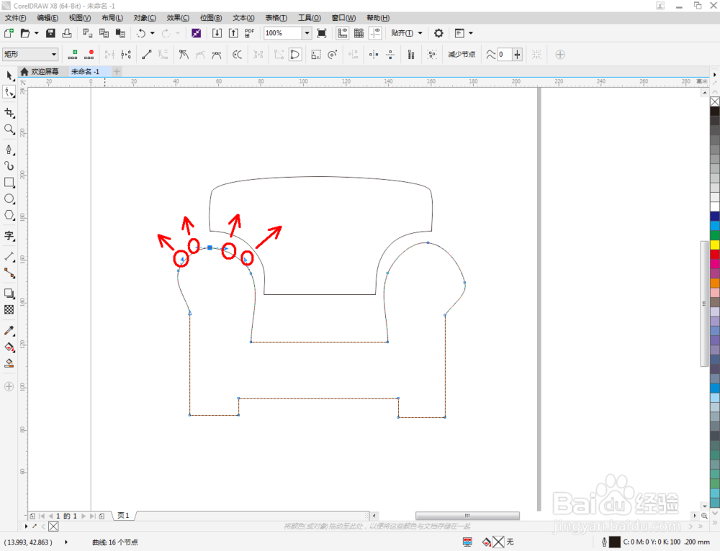Convert to line node button
The width and height of the screenshot is (720, 551).
tap(146, 55)
